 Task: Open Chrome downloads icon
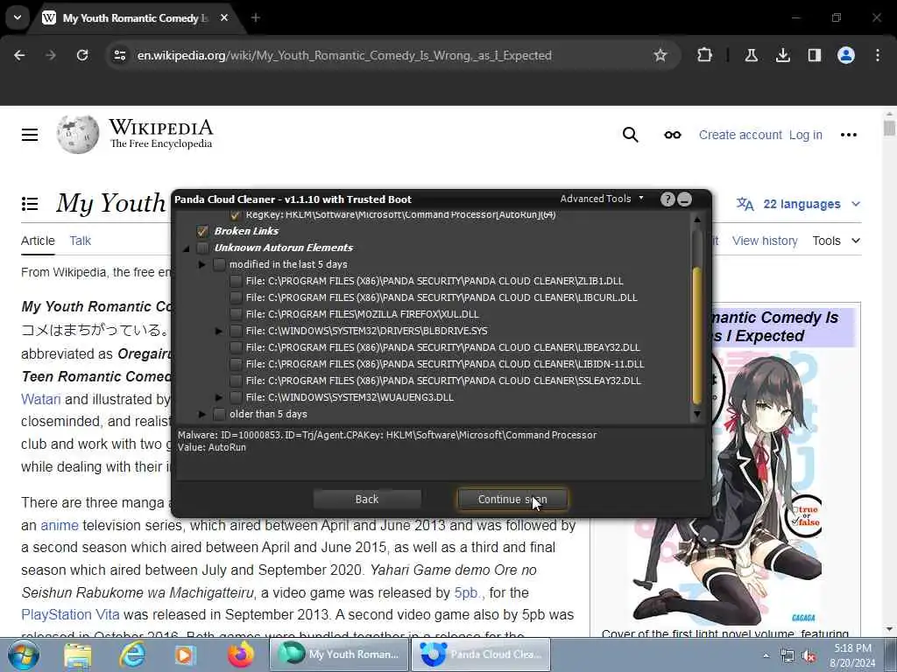(x=782, y=55)
